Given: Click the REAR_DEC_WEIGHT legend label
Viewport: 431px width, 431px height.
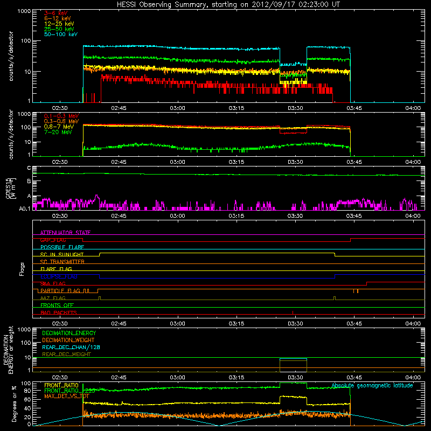Looking at the screenshot, I should click(66, 354).
